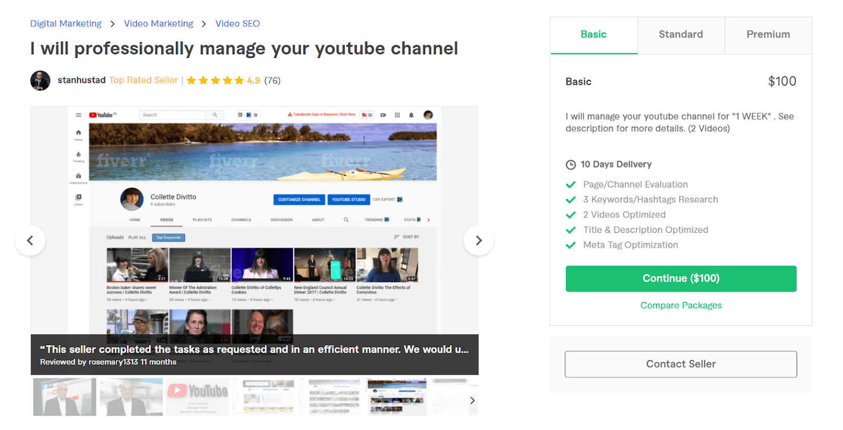Click notification bell icon in YouTube preview

(411, 115)
